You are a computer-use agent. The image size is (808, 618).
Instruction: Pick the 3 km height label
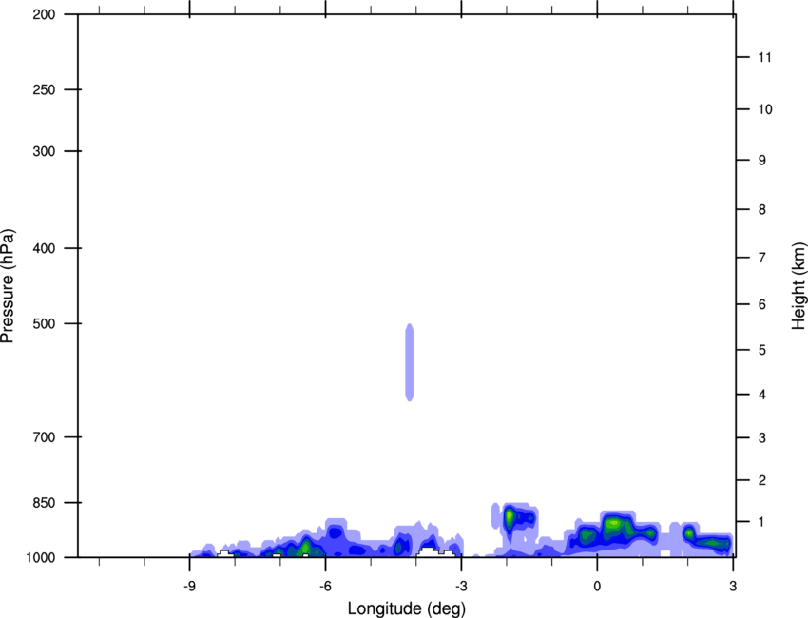[762, 438]
